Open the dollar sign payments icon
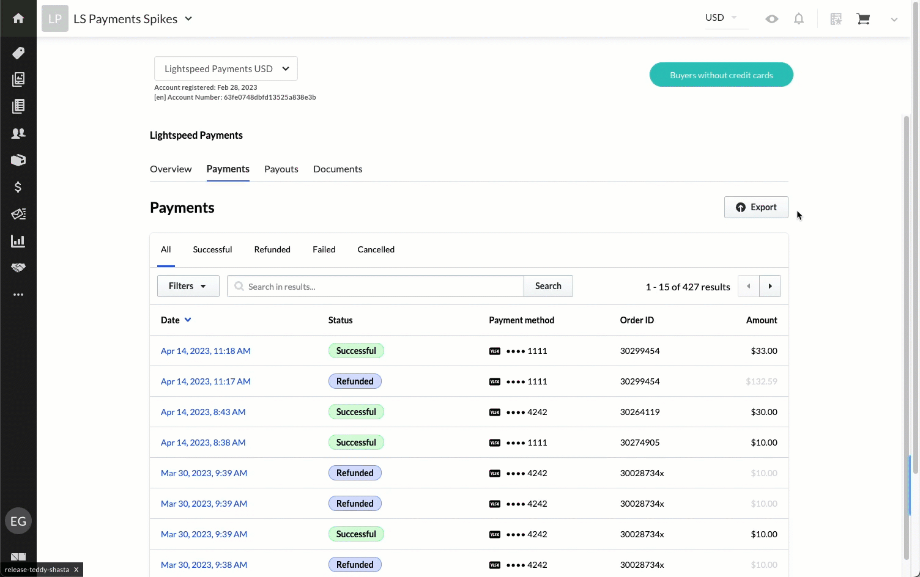 (18, 186)
